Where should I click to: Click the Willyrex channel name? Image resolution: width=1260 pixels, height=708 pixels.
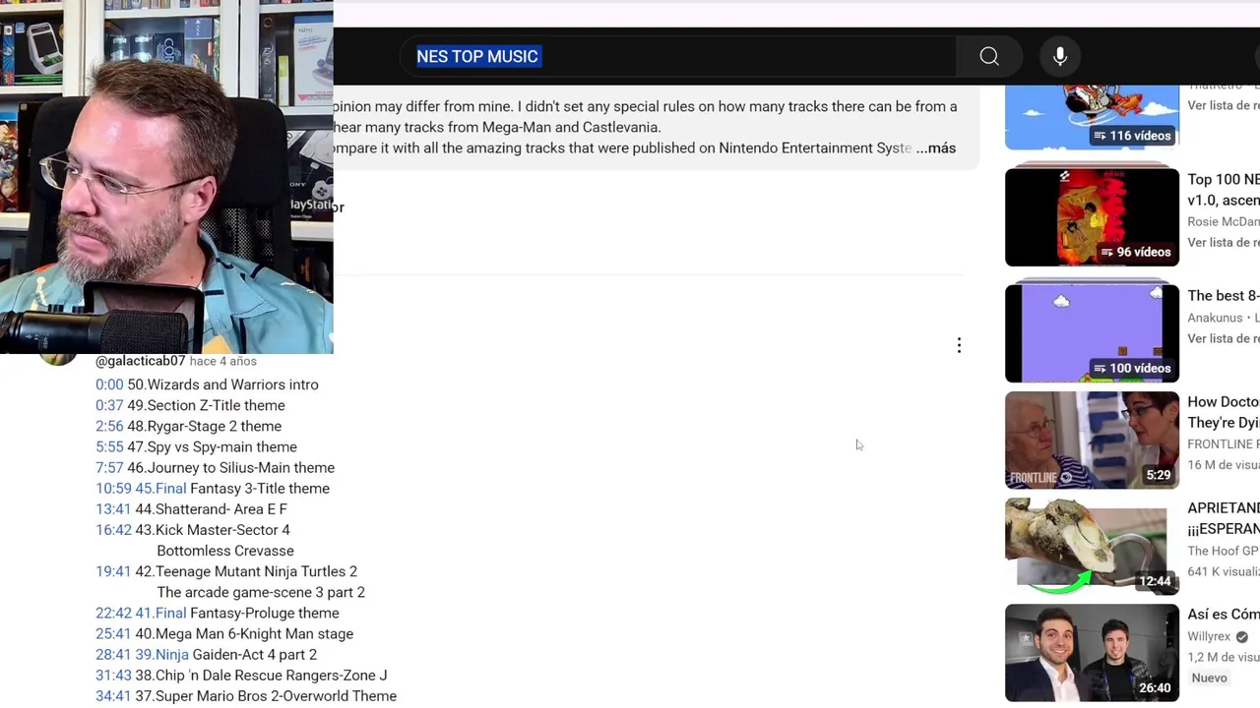1209,636
